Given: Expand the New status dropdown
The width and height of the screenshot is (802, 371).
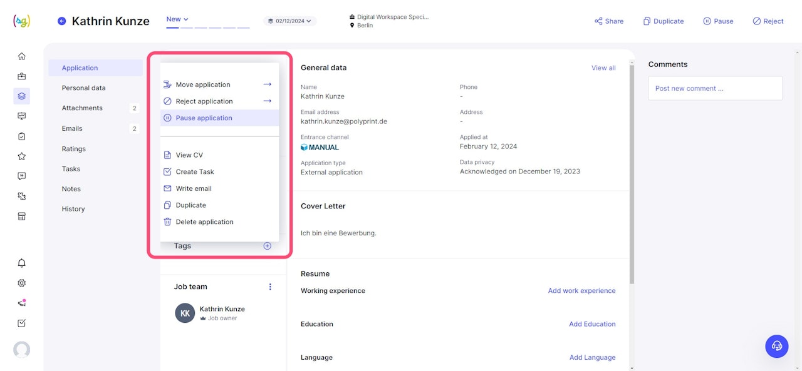Looking at the screenshot, I should [x=177, y=19].
